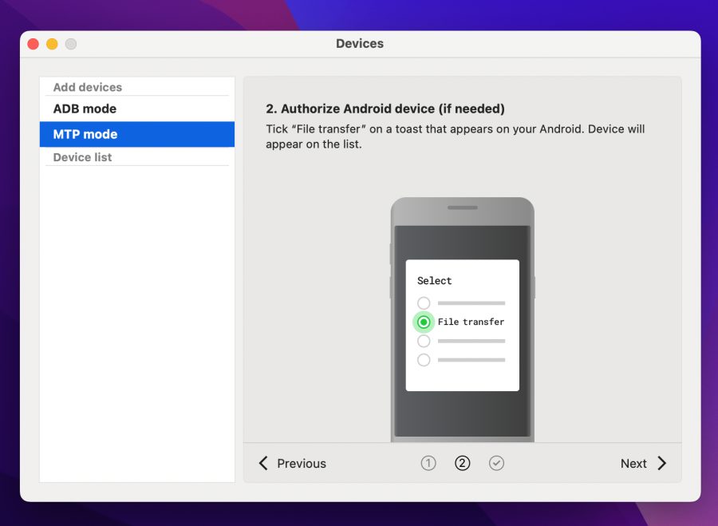Click the Android phone illustration
This screenshot has height=526, width=718.
coord(463,231)
